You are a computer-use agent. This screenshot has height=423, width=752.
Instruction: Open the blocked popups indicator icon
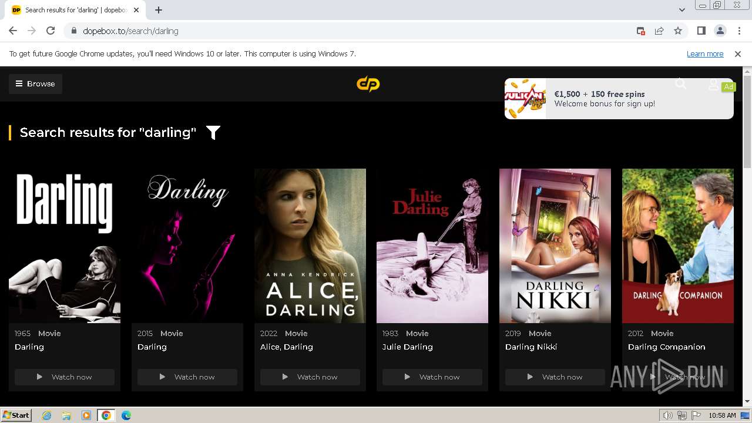[x=641, y=31]
